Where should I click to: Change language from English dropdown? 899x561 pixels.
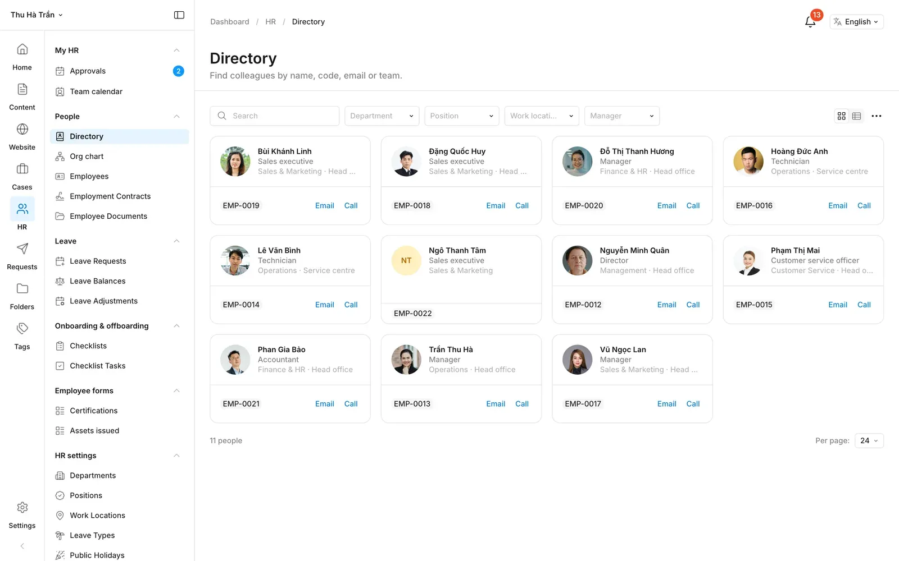(857, 22)
